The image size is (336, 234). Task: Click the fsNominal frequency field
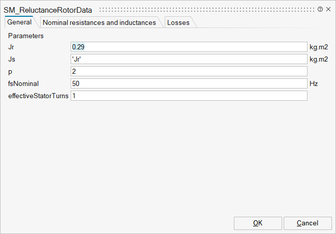(x=189, y=83)
